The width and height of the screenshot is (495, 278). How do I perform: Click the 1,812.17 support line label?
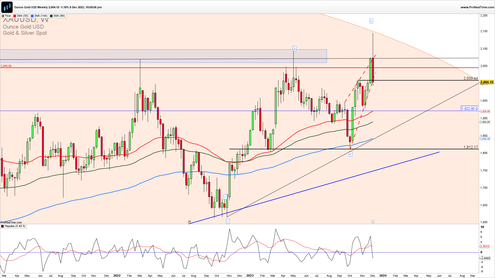471,147
